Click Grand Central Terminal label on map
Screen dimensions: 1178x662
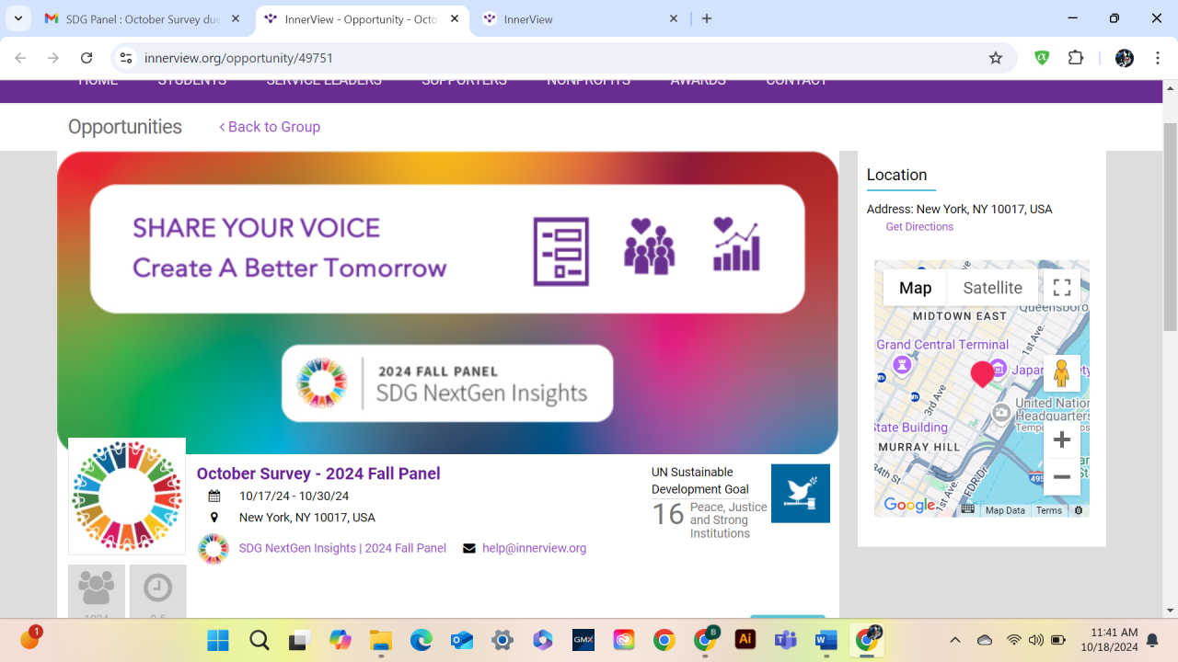pyautogui.click(x=942, y=345)
